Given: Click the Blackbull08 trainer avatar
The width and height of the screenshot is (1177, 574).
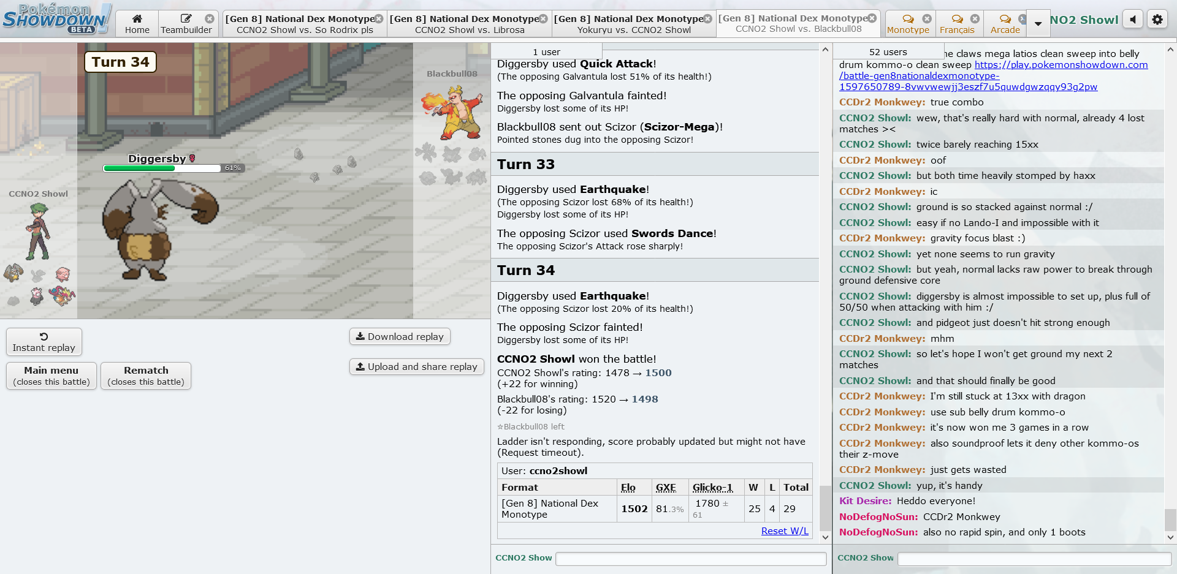Looking at the screenshot, I should point(453,111).
